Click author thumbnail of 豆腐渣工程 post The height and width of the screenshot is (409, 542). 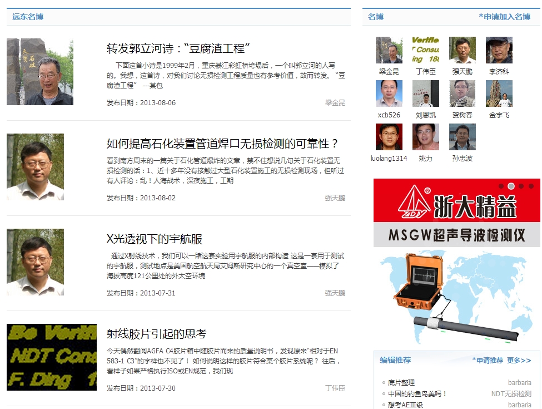40,72
